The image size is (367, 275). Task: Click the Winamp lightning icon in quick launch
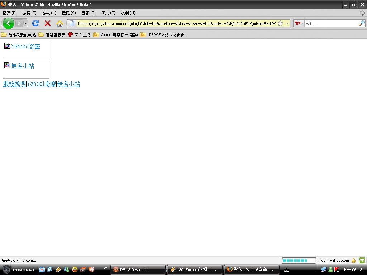(58, 270)
